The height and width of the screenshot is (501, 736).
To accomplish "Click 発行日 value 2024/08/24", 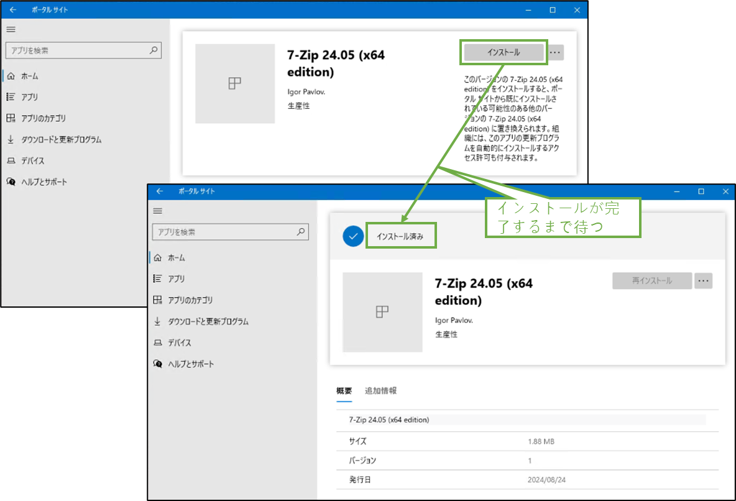I will click(546, 480).
